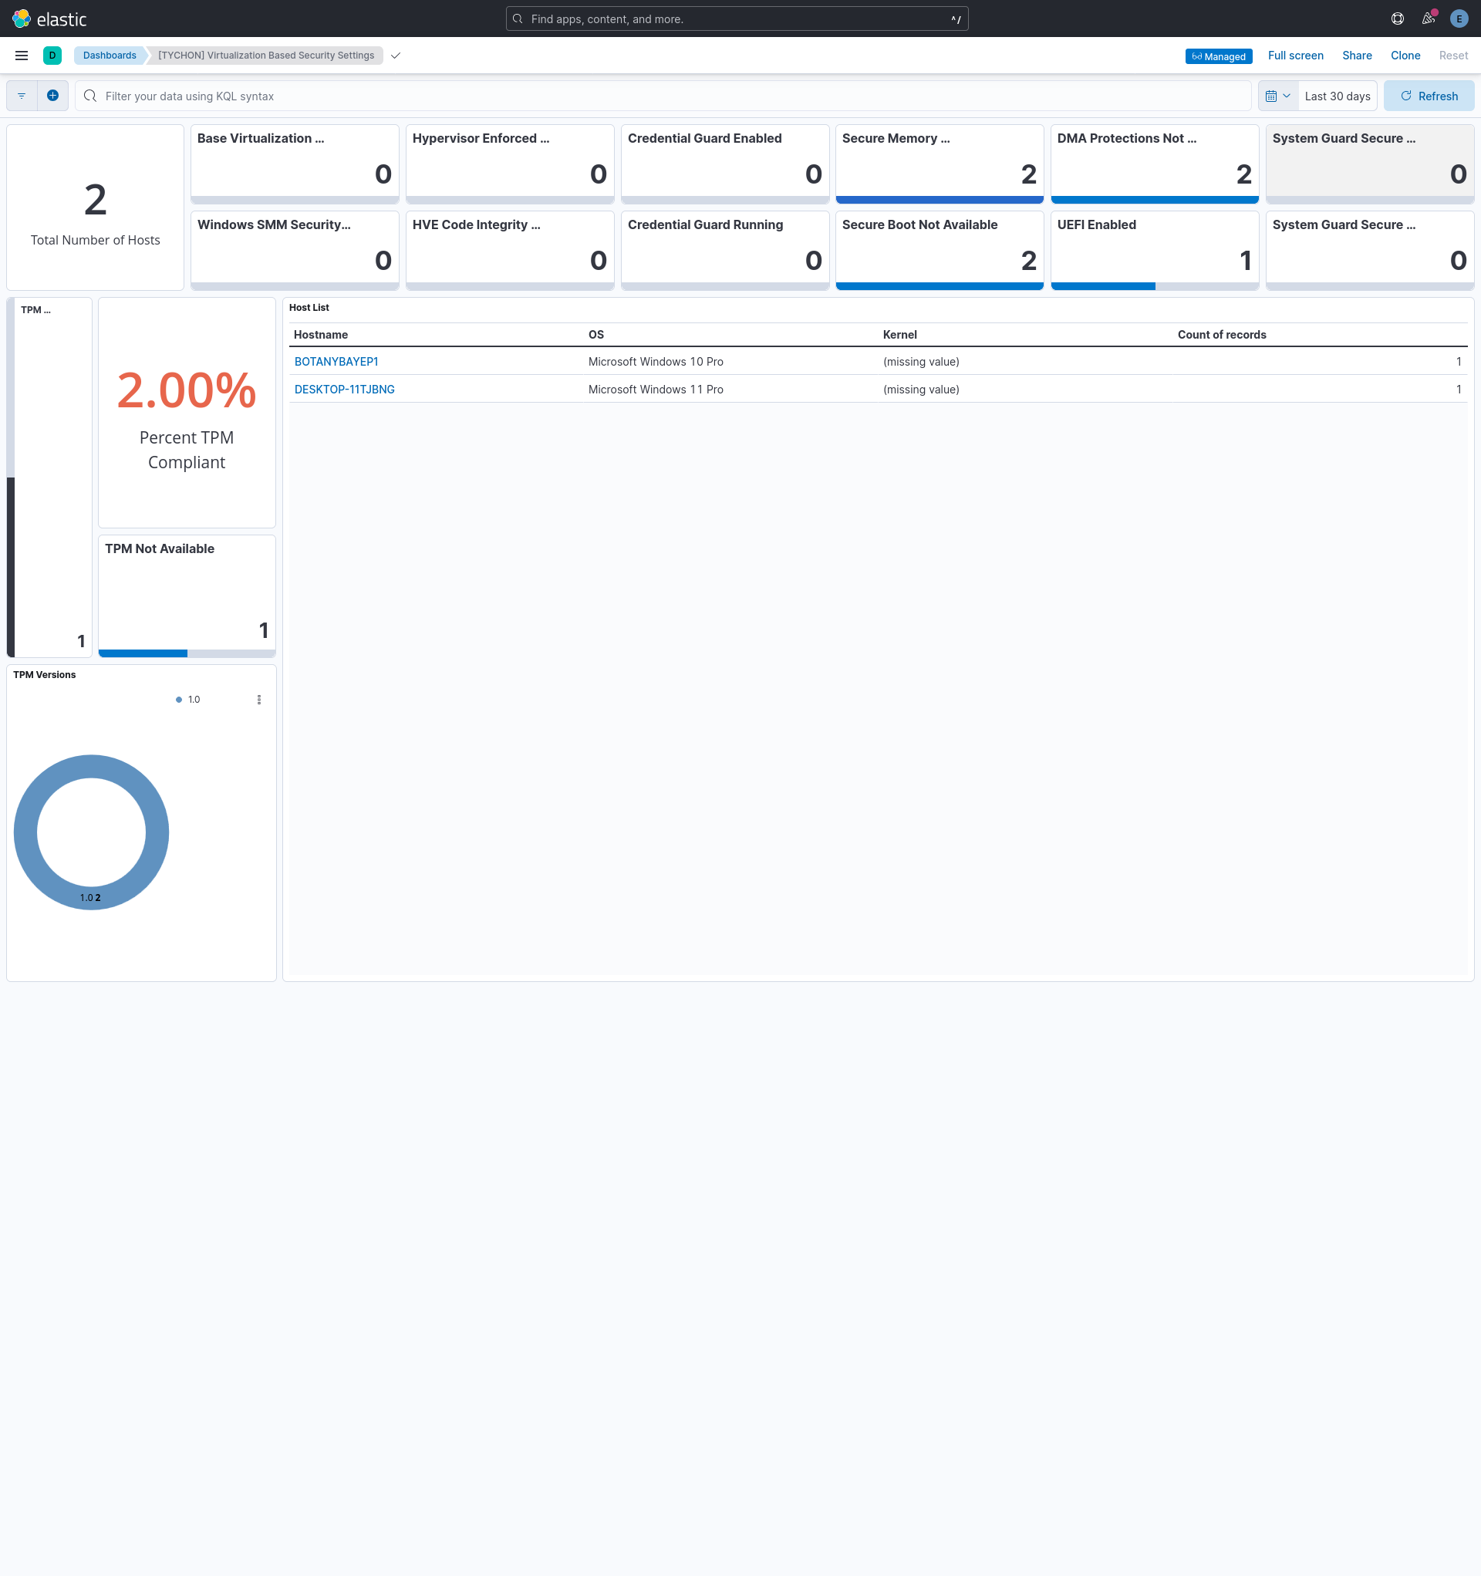
Task: Toggle the 1.0 legend item
Action: [x=188, y=699]
